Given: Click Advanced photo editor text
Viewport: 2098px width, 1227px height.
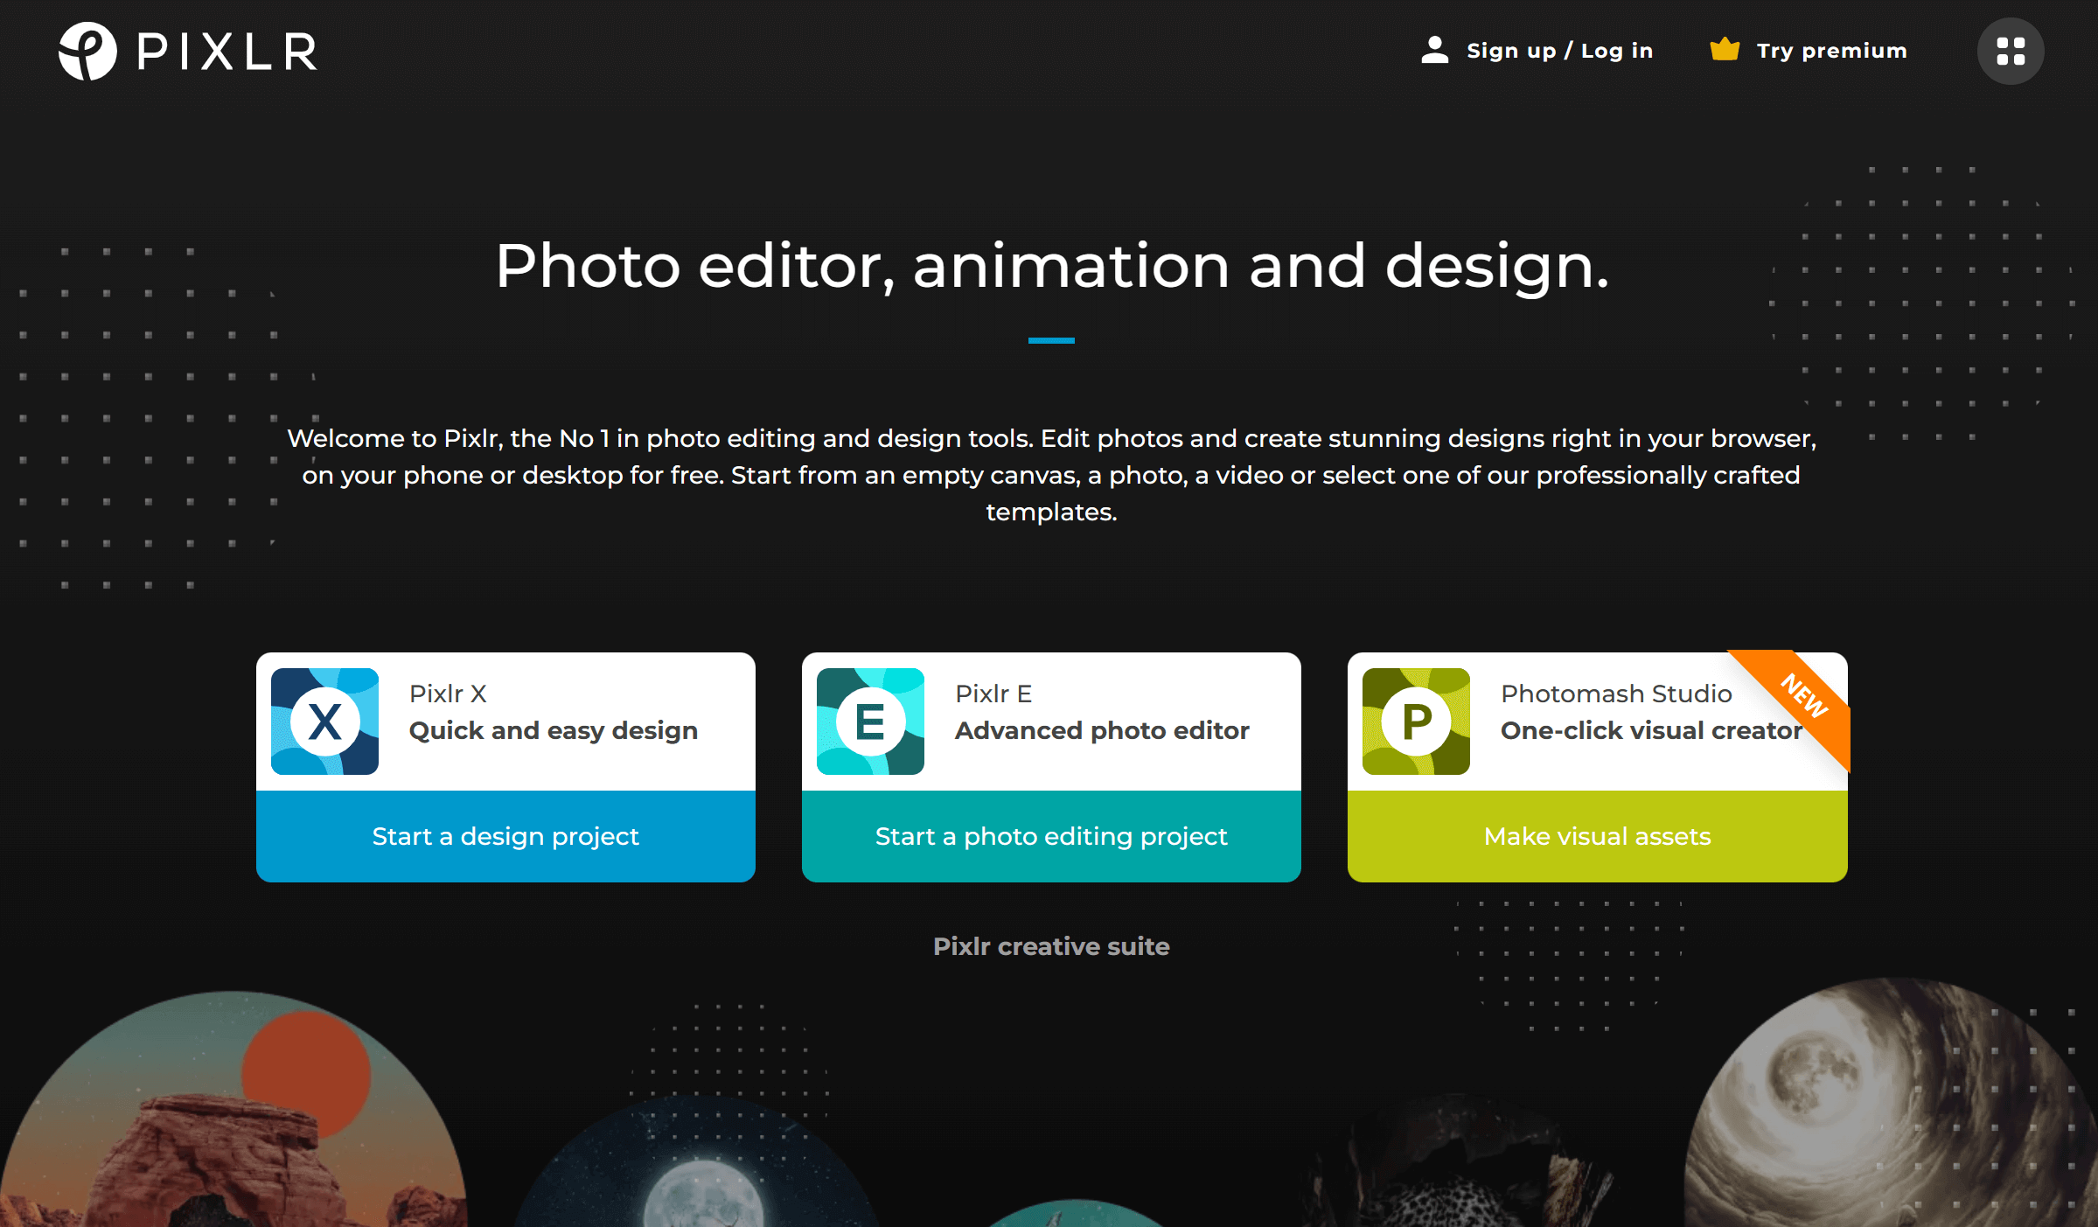Looking at the screenshot, I should [1102, 730].
